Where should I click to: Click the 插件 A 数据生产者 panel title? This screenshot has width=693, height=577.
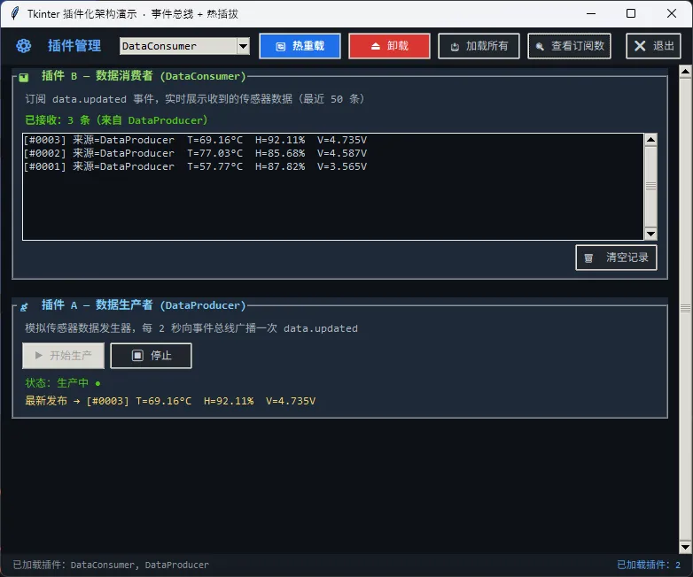click(x=144, y=305)
